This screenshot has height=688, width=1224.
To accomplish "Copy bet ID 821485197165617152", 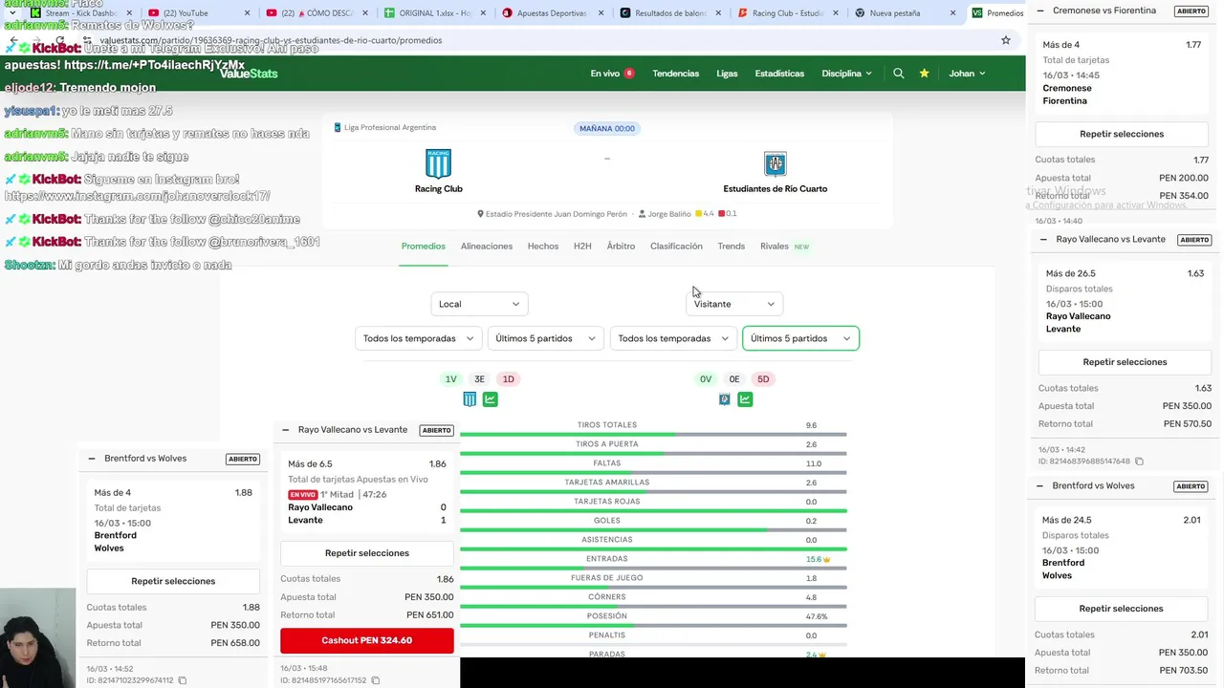I will pyautogui.click(x=375, y=680).
